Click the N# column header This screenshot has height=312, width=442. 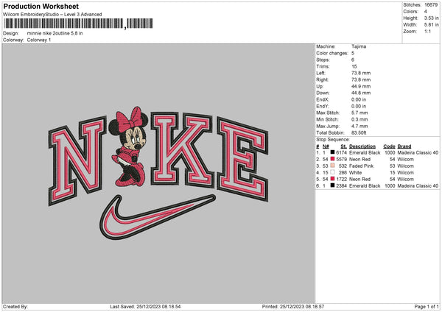326,146
